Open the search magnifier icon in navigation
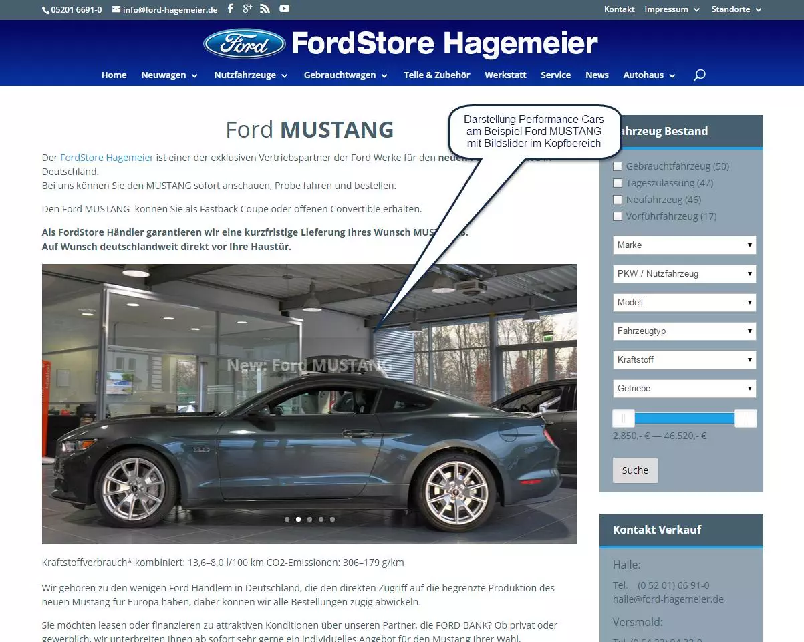The width and height of the screenshot is (804, 642). tap(700, 75)
